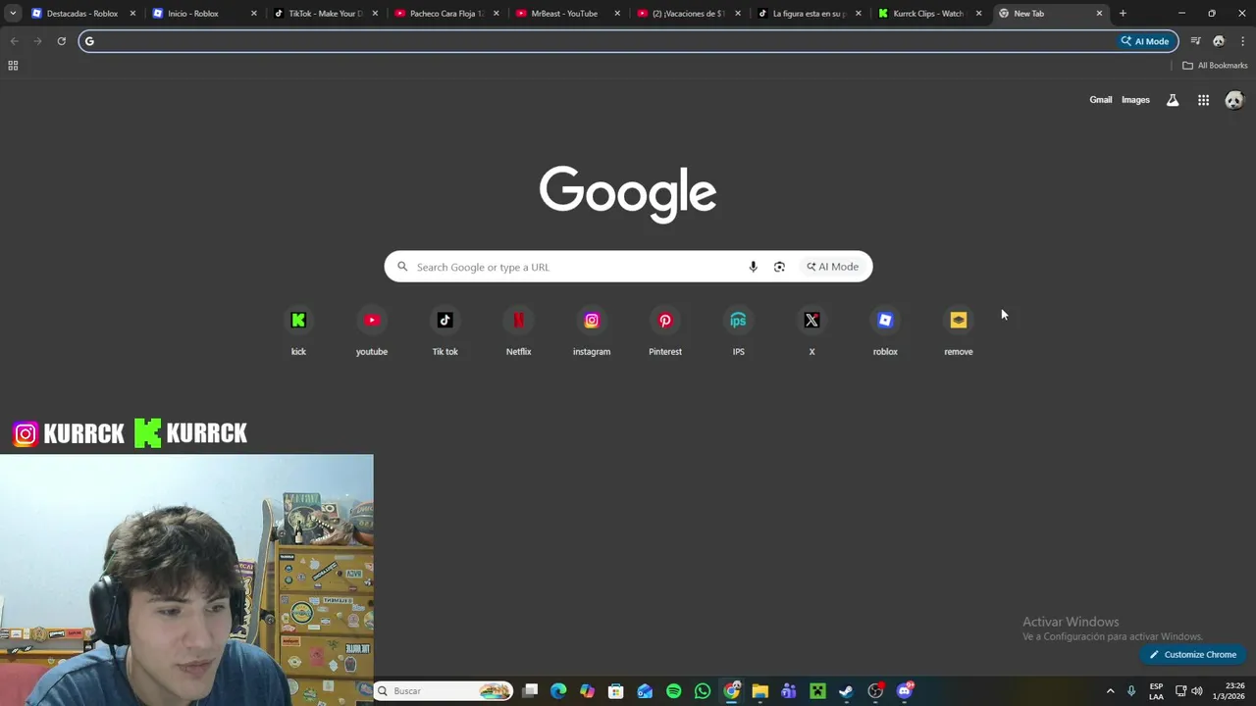Reload the current page
This screenshot has height=706, width=1256.
[61, 41]
